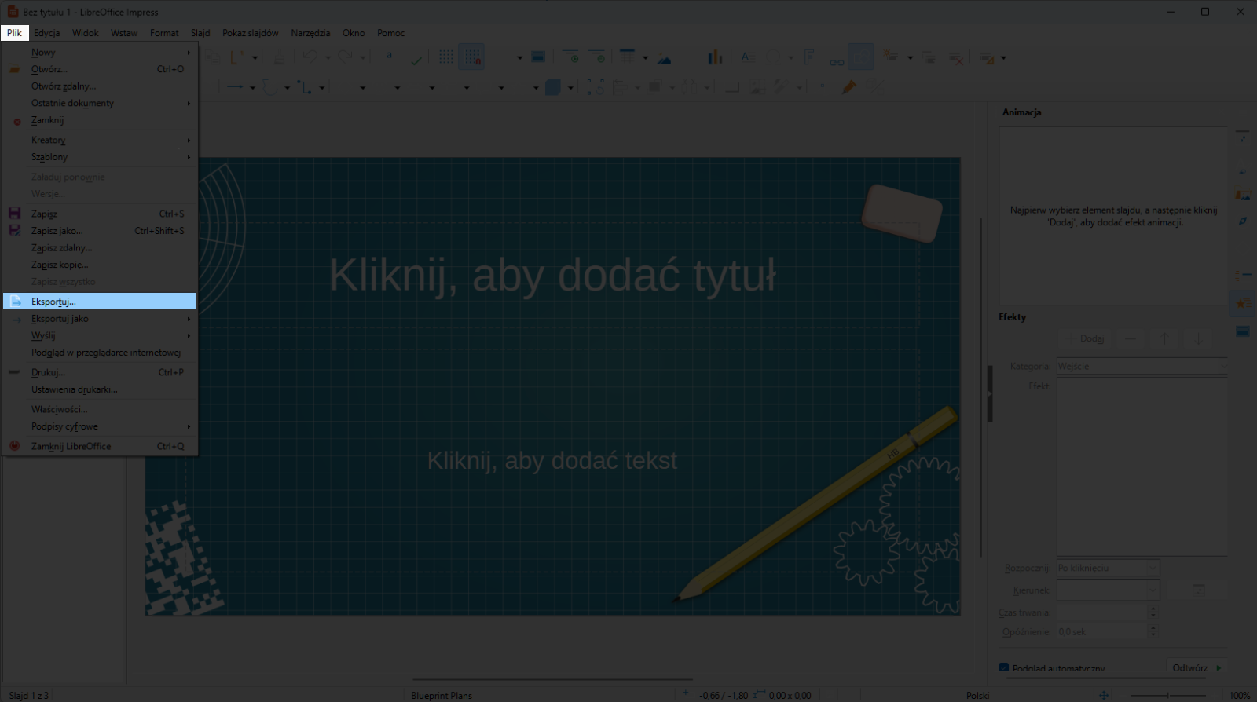Screen dimensions: 1257x702
Task: Click the blue shadow square icon
Action: pyautogui.click(x=553, y=87)
